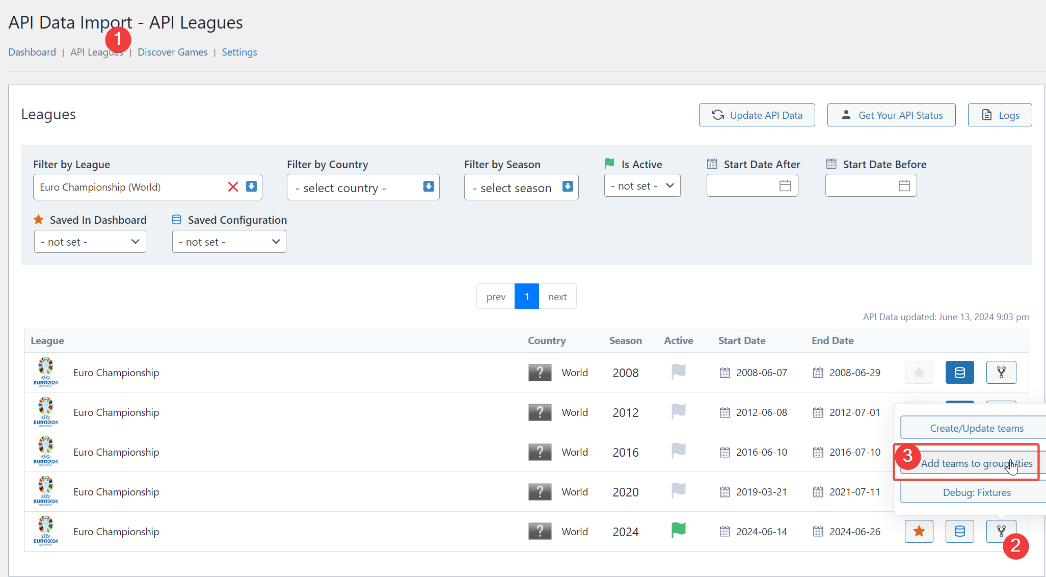This screenshot has width=1046, height=577.
Task: Click the green active flag for 2024
Action: (678, 531)
